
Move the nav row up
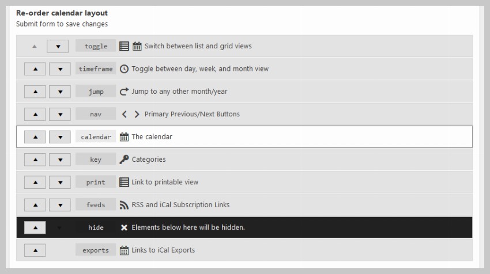35,114
